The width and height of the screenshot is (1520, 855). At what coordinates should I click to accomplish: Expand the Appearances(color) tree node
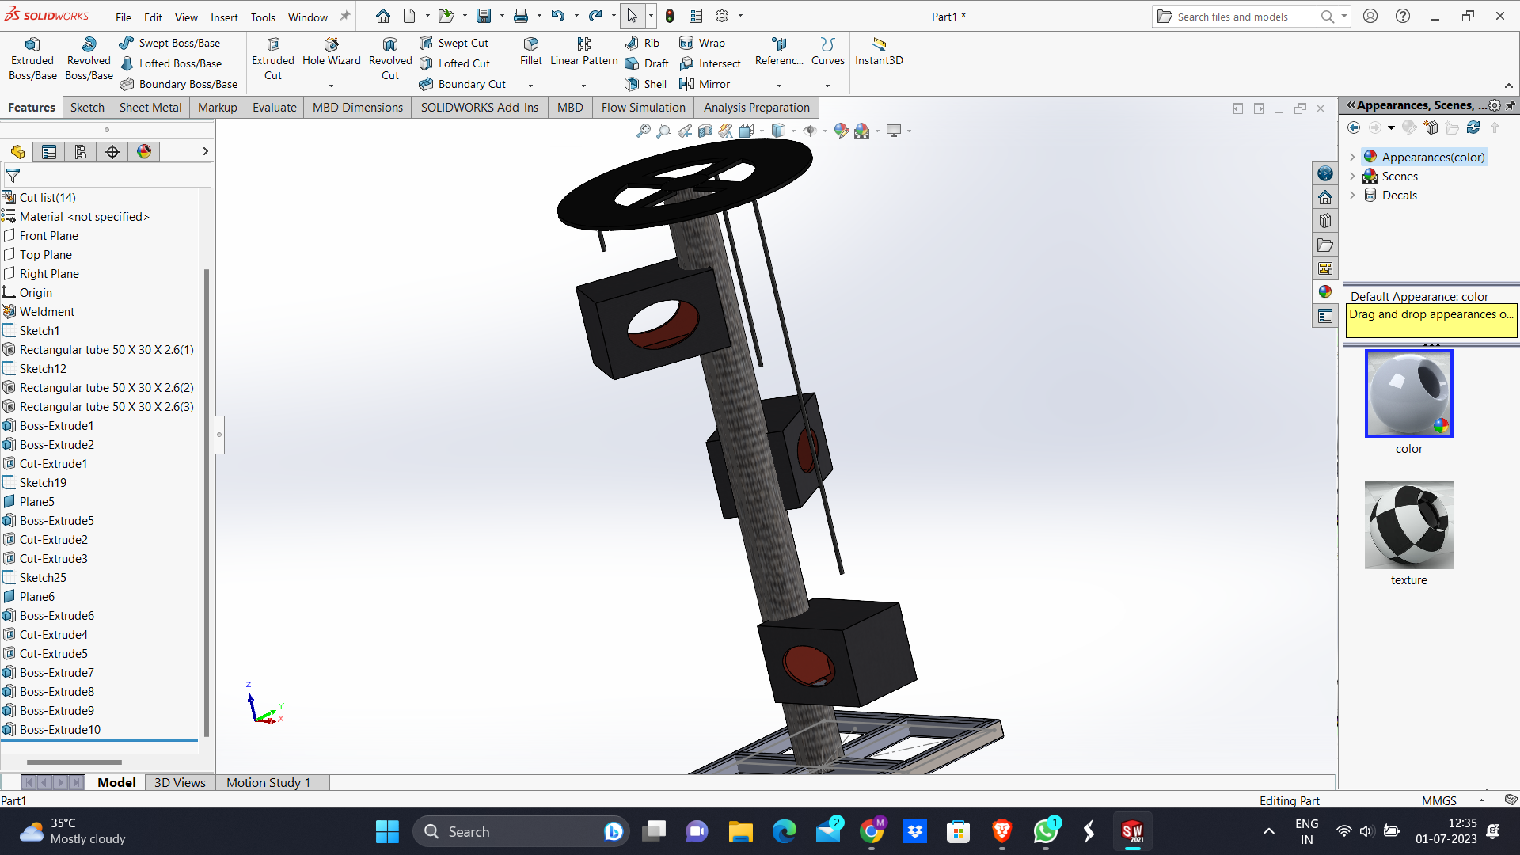1352,158
